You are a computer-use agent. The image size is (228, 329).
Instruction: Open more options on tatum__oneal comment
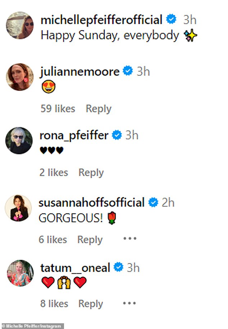[129, 303]
